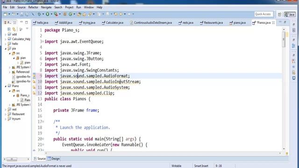
Task: Click the New file toolbar icon
Action: click(5, 14)
